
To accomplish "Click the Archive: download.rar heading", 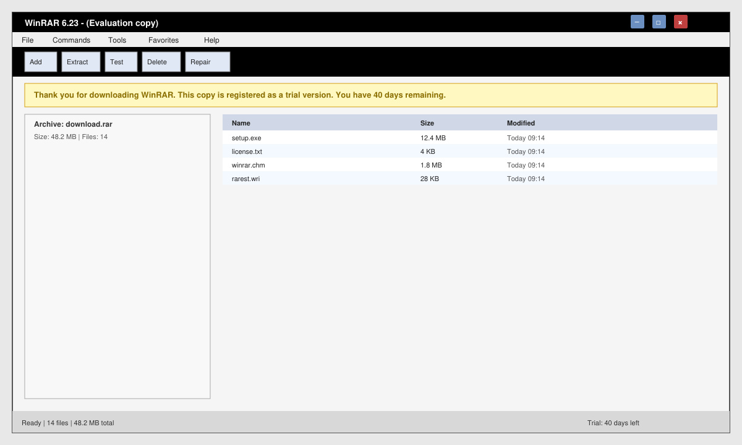I will (x=73, y=124).
